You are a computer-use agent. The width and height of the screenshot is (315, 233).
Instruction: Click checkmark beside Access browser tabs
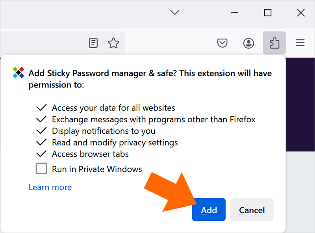[41, 154]
